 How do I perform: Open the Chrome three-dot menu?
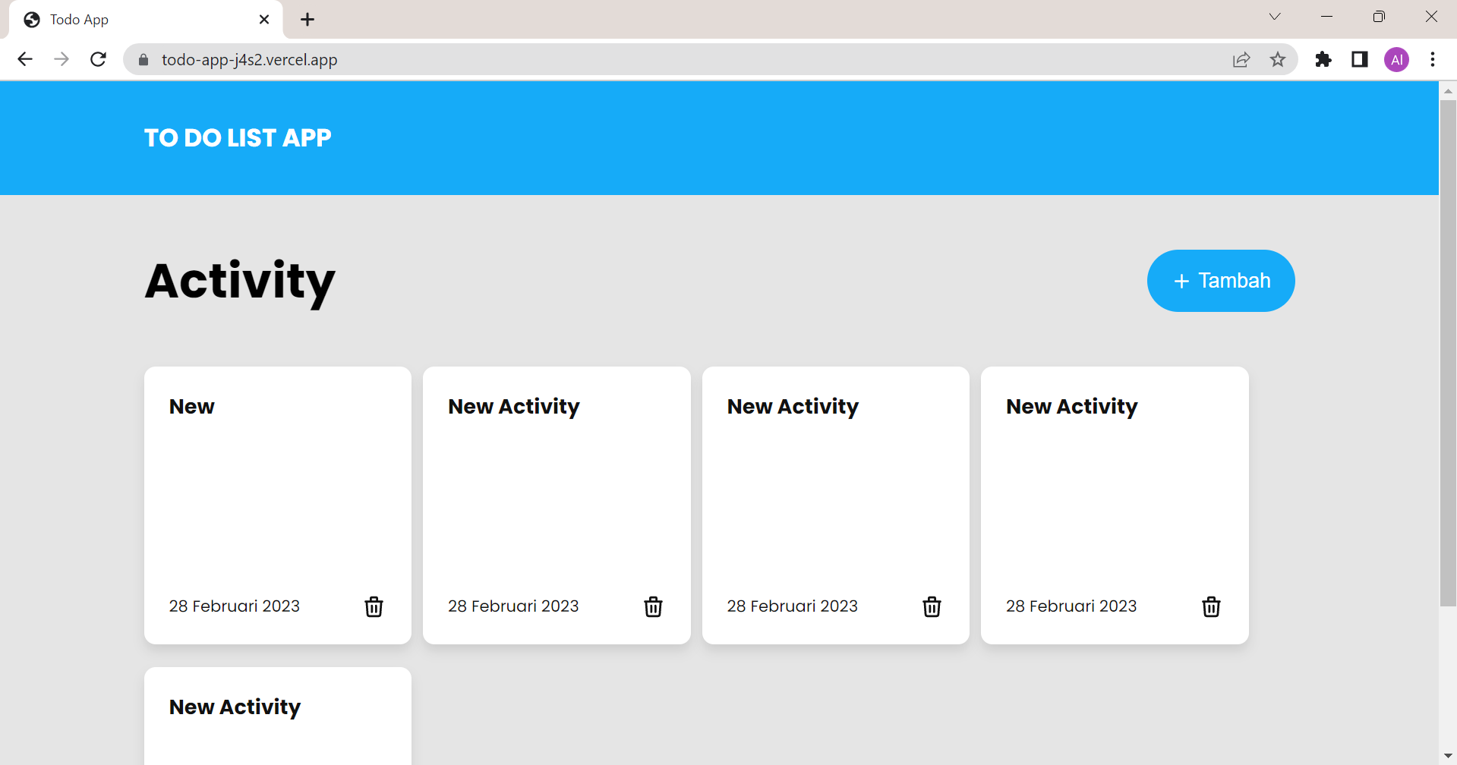pyautogui.click(x=1433, y=59)
